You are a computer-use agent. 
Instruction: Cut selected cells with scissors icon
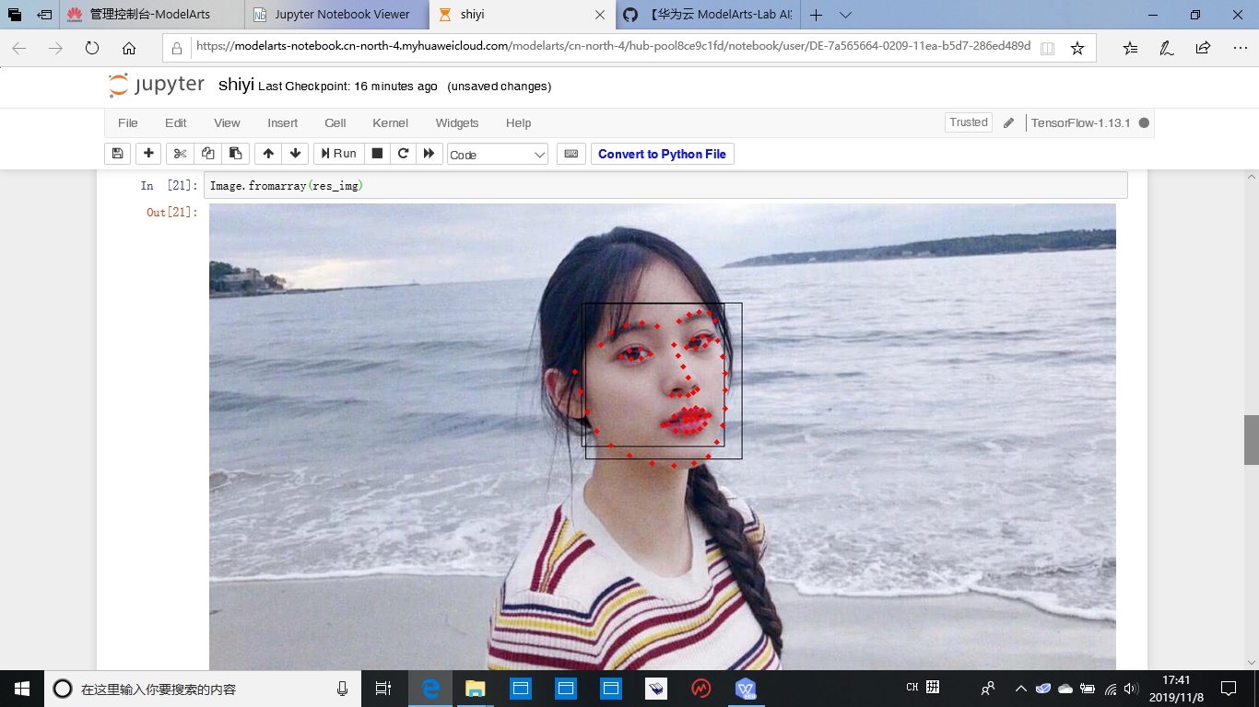(180, 154)
